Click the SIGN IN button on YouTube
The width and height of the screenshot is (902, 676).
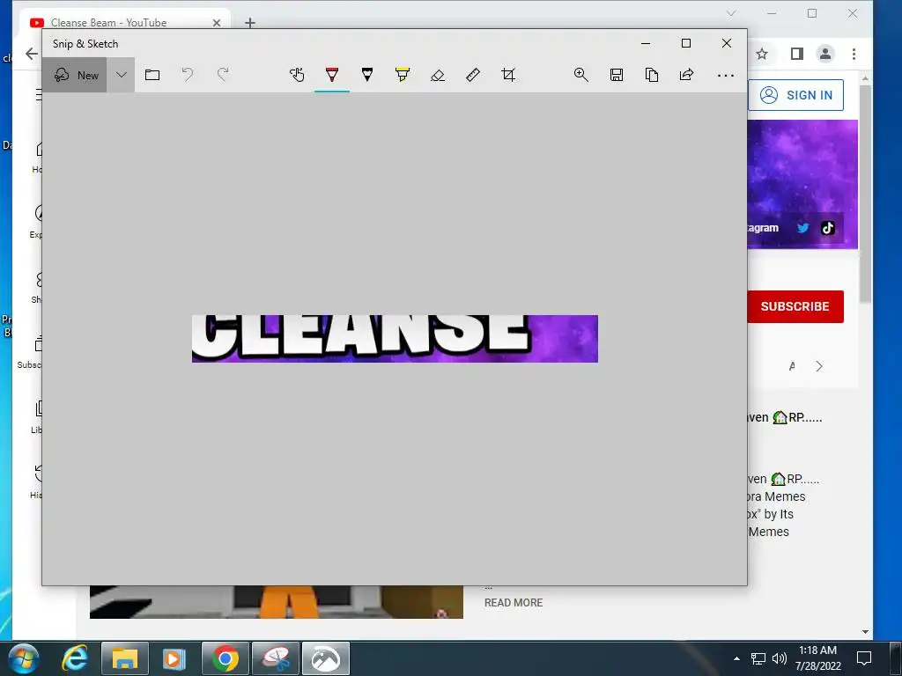pyautogui.click(x=796, y=95)
